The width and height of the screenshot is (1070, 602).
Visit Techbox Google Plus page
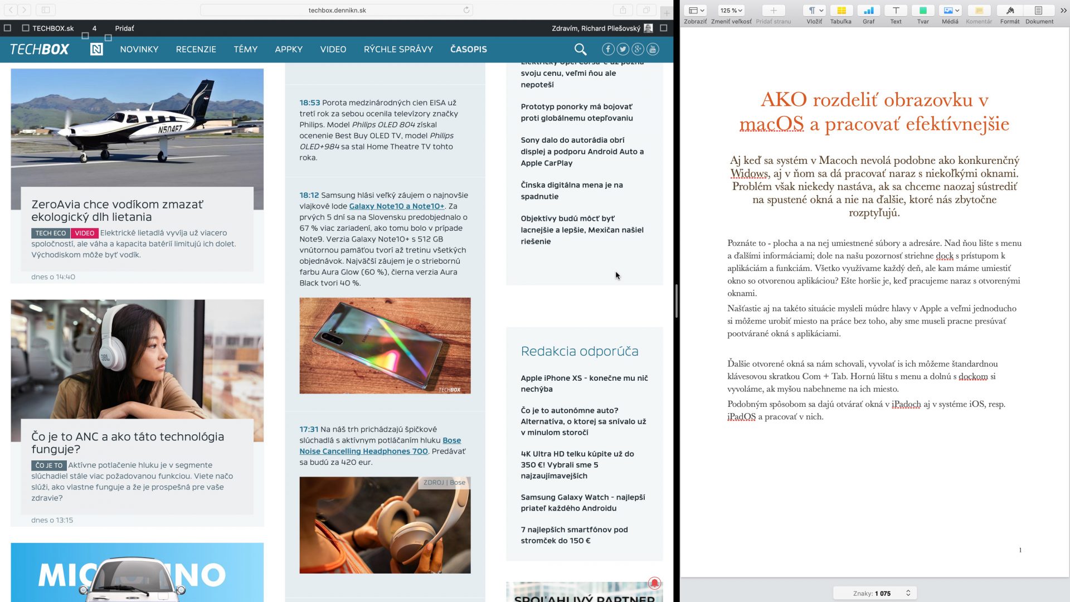point(638,49)
